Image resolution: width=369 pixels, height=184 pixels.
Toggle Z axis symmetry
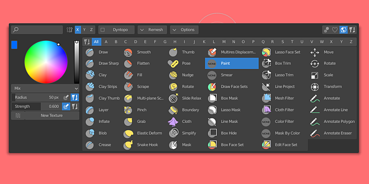coord(91,30)
